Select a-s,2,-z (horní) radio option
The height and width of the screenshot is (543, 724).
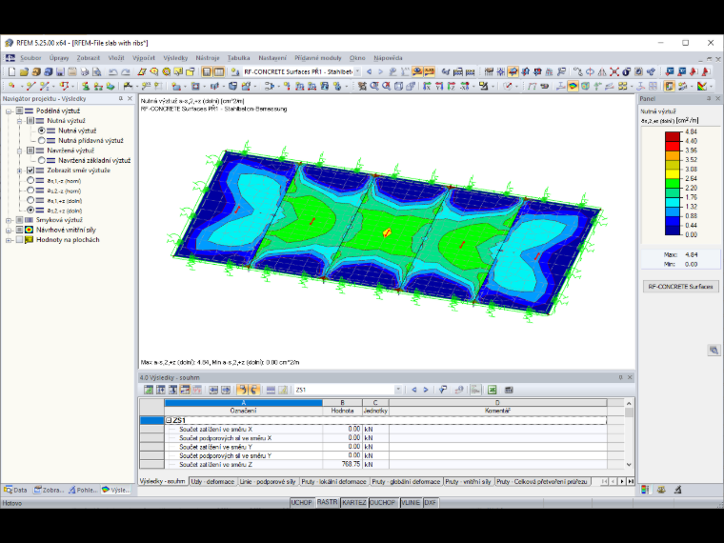pos(30,191)
